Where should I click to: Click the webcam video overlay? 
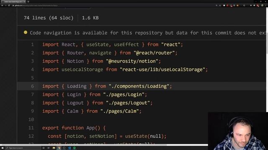coord(238,131)
